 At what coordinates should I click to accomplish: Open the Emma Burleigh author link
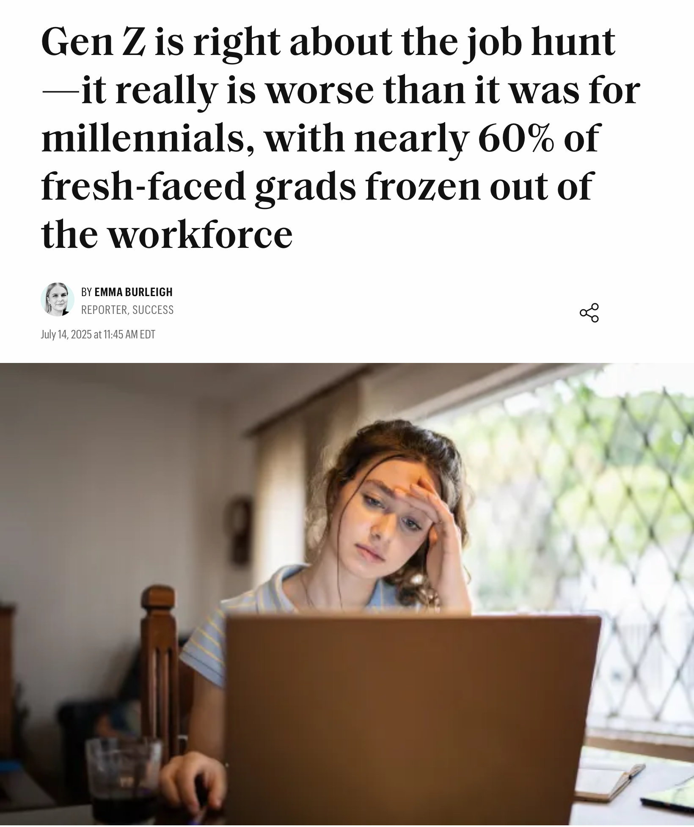tap(133, 292)
